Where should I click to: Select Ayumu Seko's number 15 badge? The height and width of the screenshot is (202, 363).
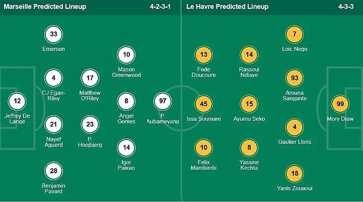pyautogui.click(x=249, y=103)
